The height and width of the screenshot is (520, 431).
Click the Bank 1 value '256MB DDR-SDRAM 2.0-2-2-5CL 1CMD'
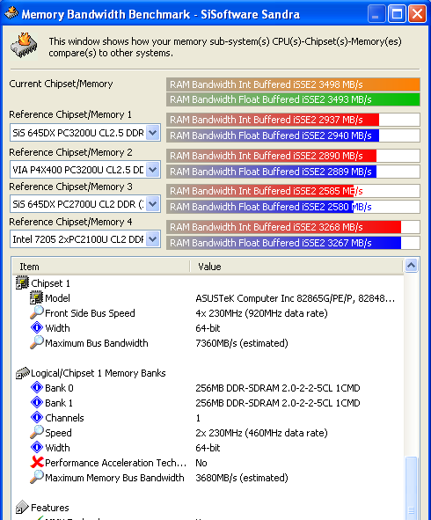click(277, 403)
